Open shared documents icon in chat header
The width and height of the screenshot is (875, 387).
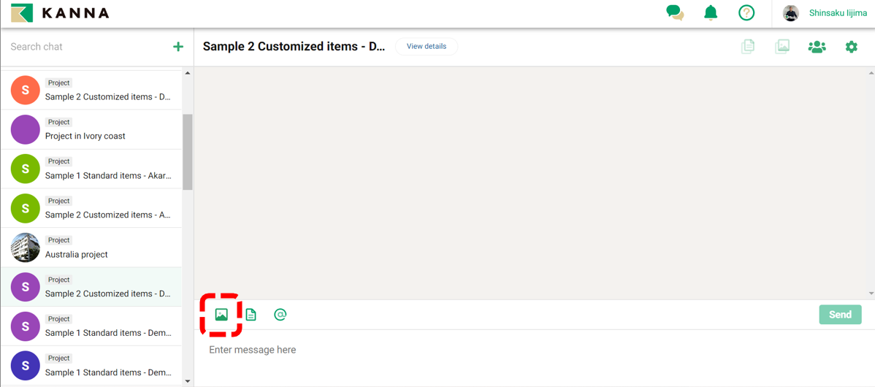point(748,47)
